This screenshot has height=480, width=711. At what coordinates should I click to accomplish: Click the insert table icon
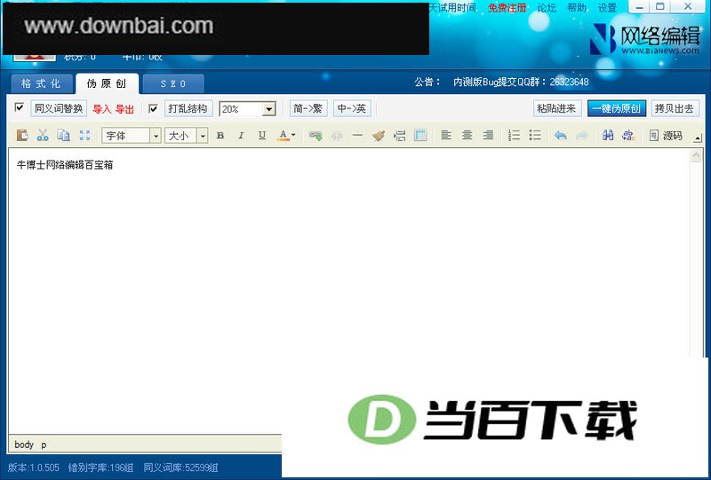point(420,136)
